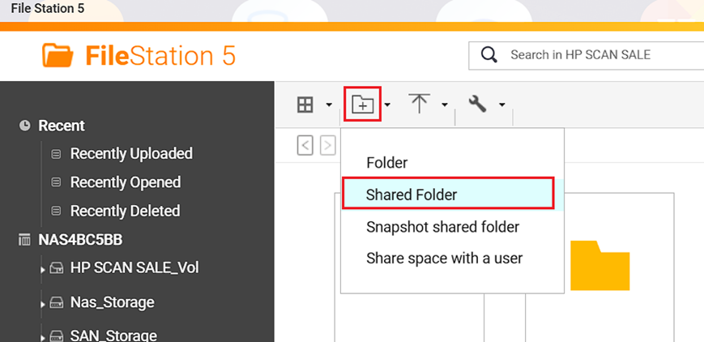Choose Share space with a user

pos(444,259)
